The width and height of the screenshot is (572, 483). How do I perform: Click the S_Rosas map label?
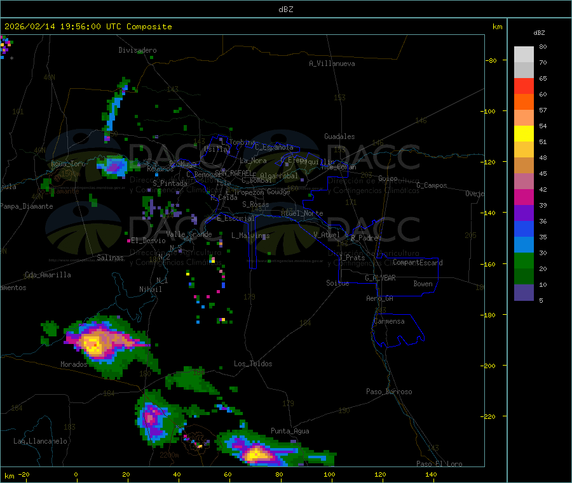pos(255,204)
